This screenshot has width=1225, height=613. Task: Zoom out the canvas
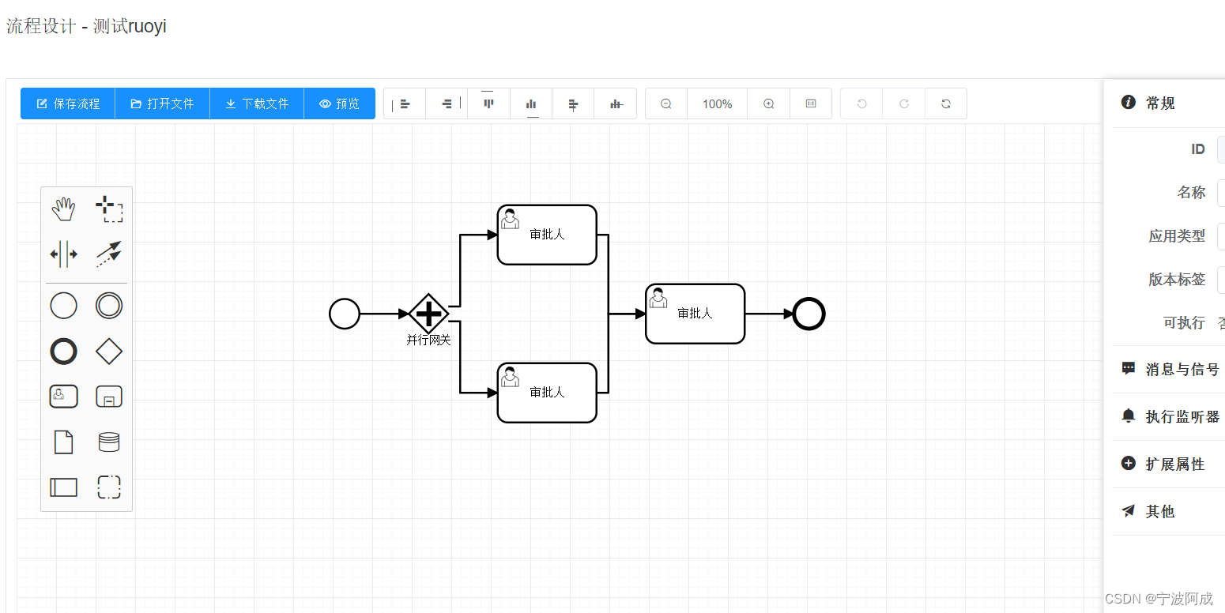coord(666,103)
